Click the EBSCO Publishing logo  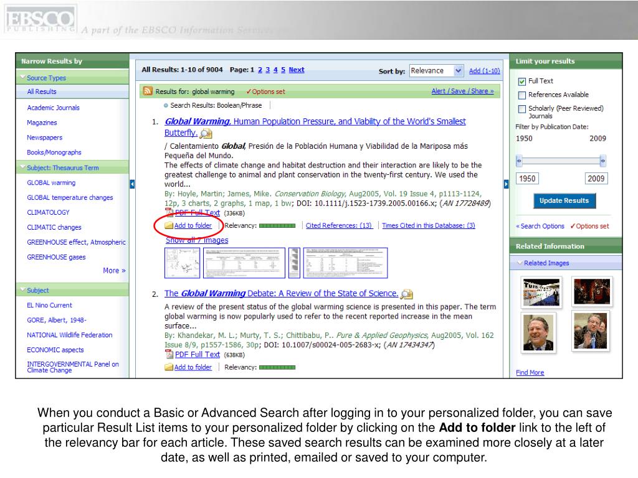(40, 19)
